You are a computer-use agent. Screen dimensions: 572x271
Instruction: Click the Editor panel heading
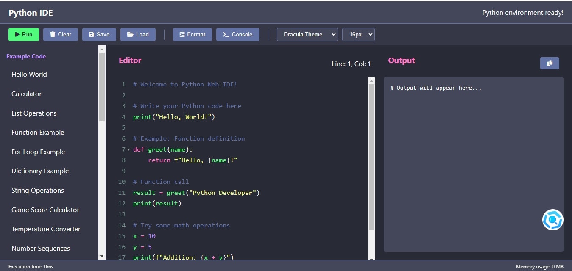(130, 60)
